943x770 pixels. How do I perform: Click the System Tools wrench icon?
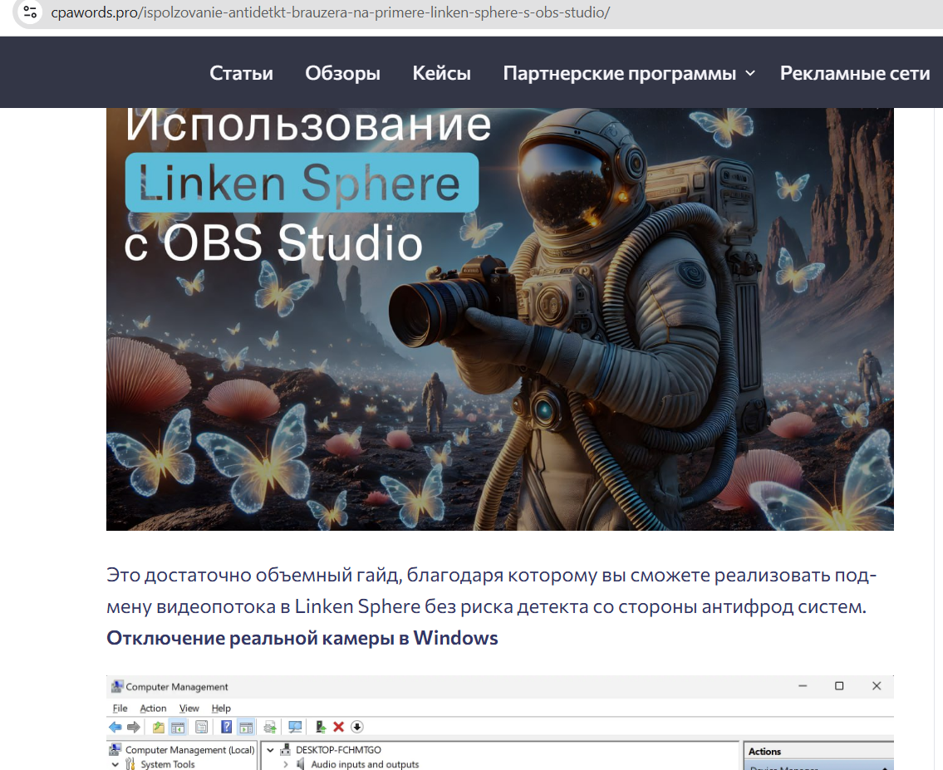pyautogui.click(x=130, y=764)
